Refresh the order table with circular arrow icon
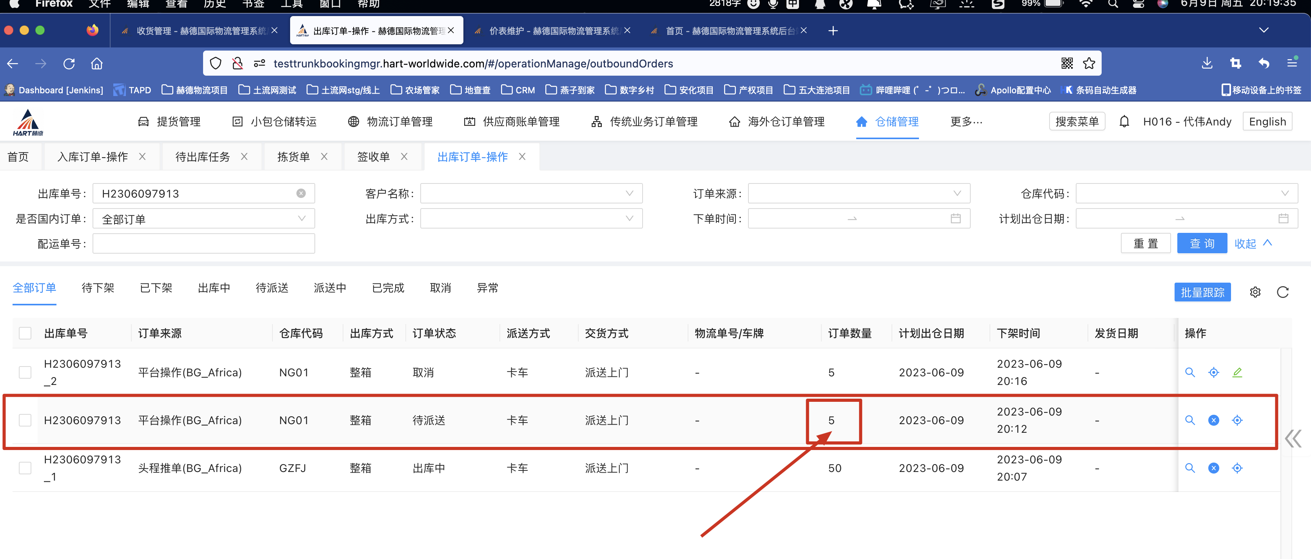1311x559 pixels. 1282,292
